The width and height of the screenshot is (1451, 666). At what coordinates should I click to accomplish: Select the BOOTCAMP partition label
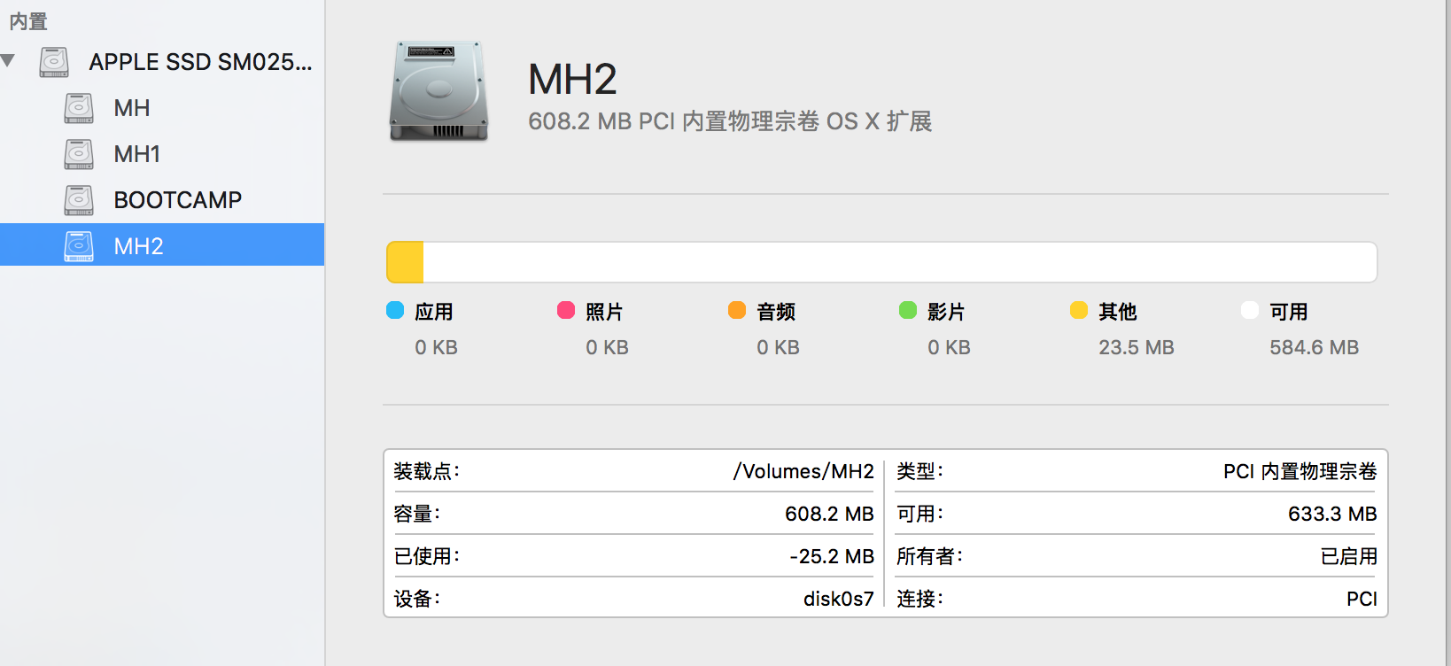coord(177,200)
